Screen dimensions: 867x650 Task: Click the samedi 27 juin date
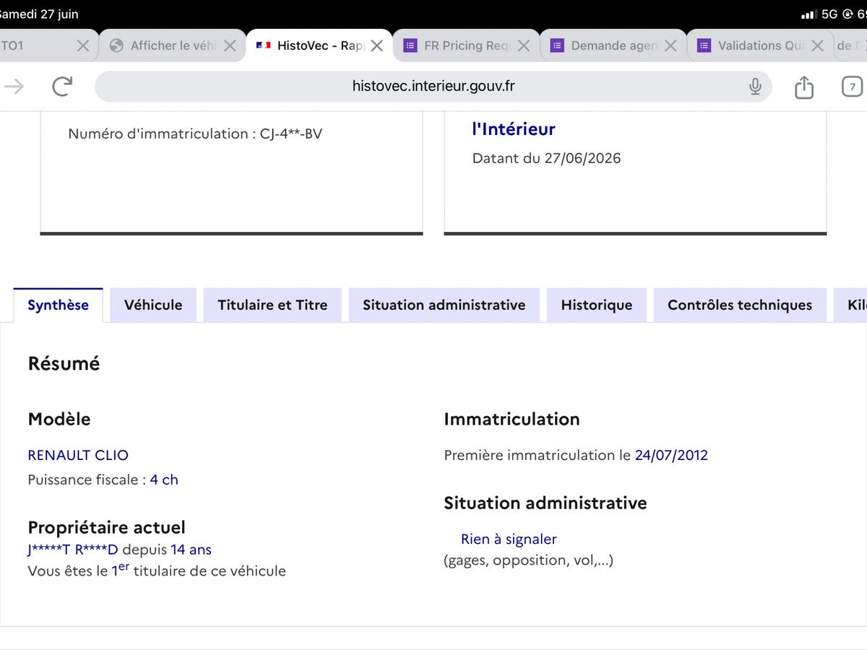(x=40, y=14)
